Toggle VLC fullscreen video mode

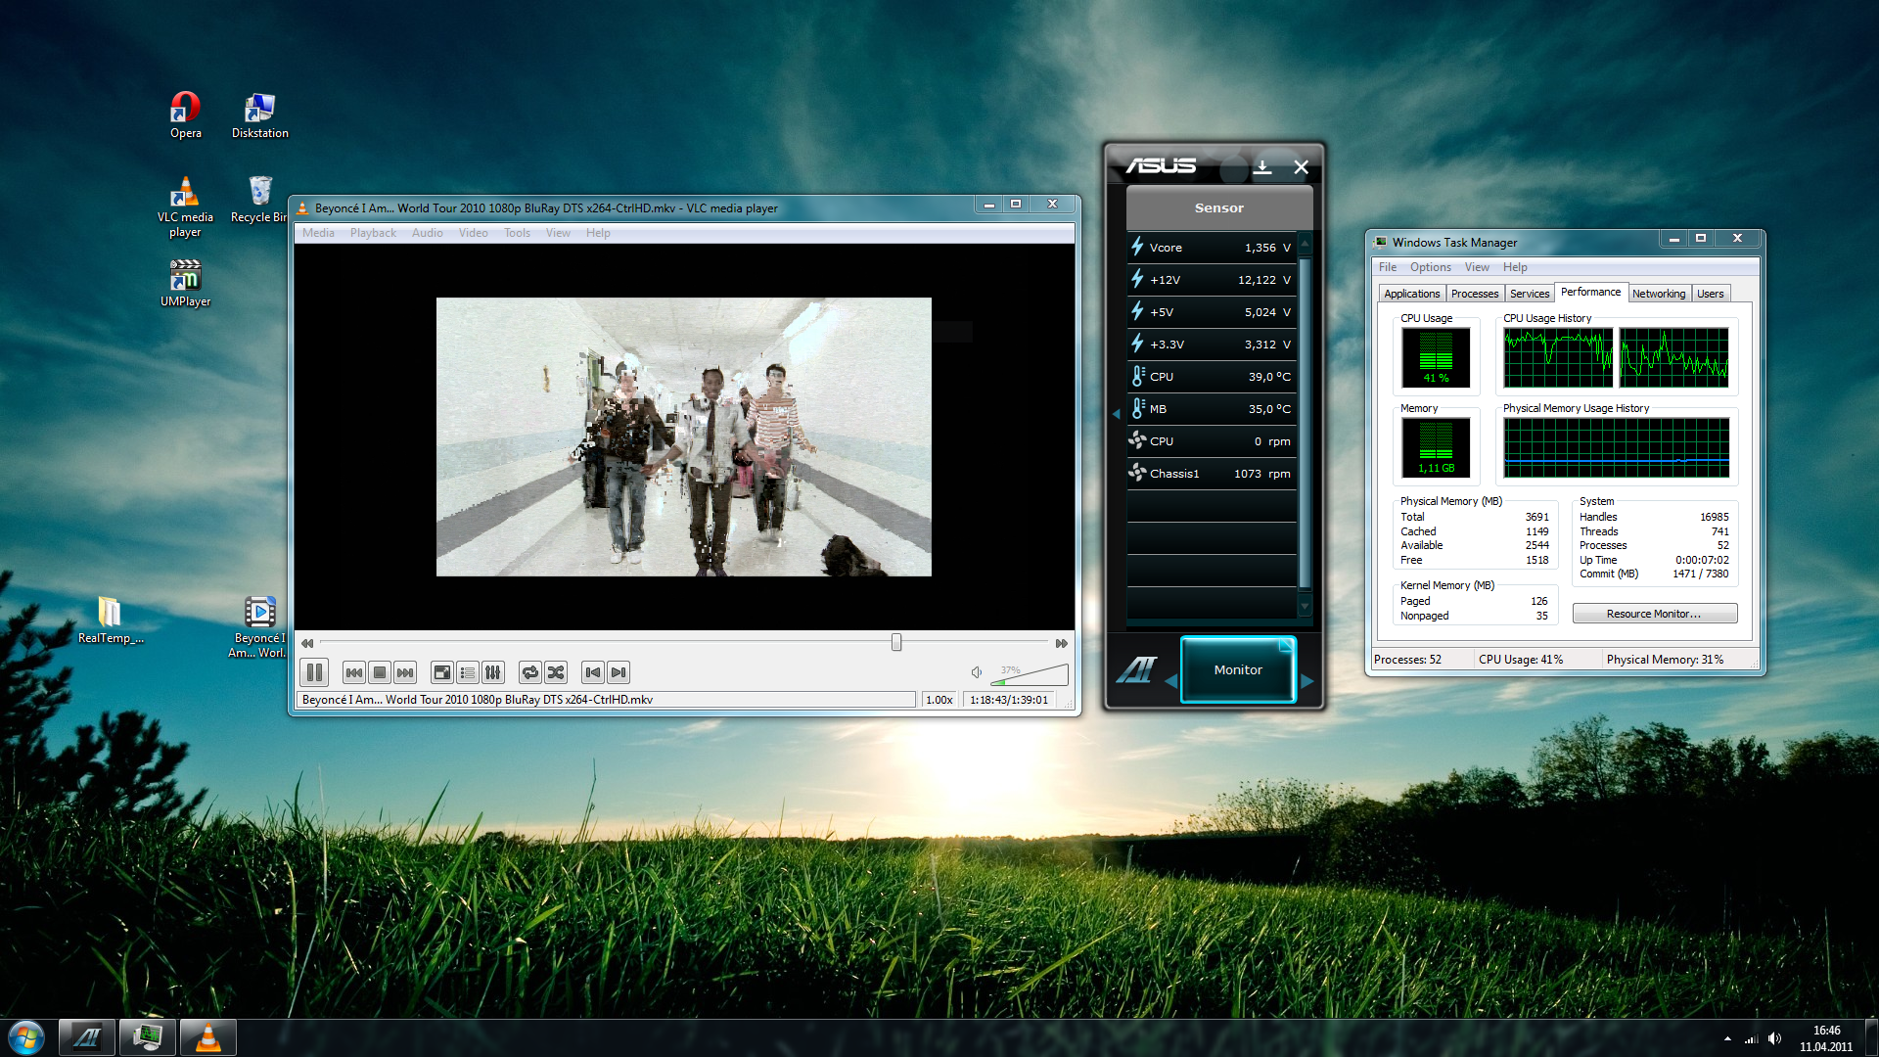click(442, 672)
